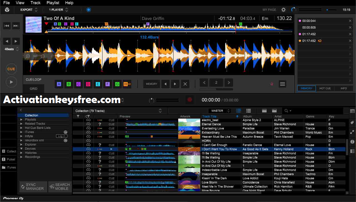Expand the Hot Cue Bank Lists node
The image size is (356, 202).
21,128
